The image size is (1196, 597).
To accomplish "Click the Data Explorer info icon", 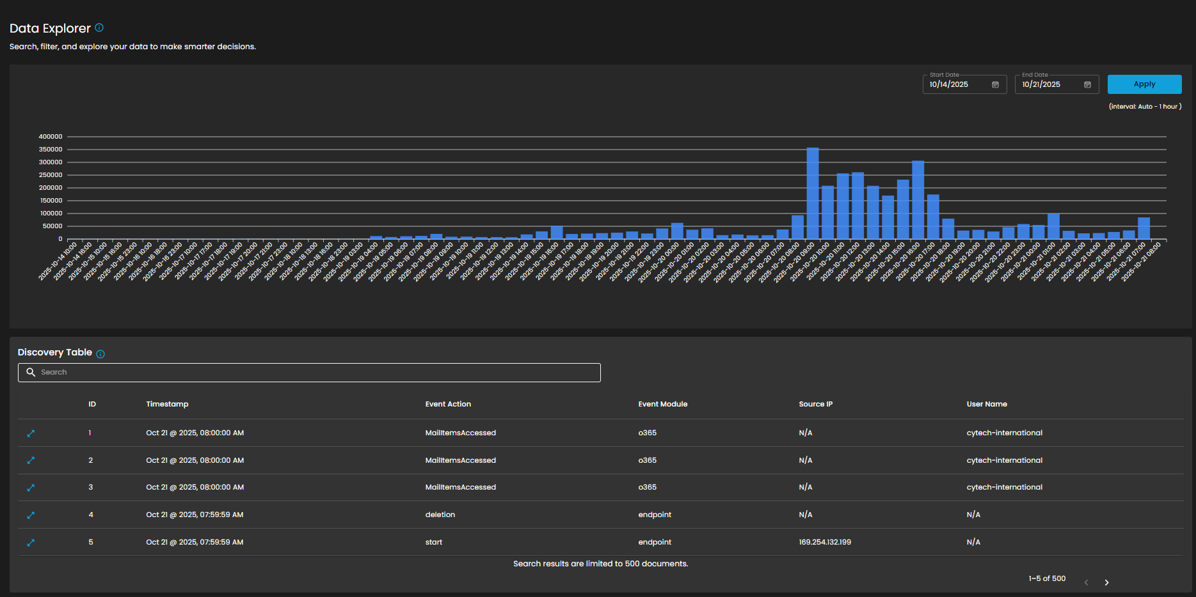I will [99, 27].
